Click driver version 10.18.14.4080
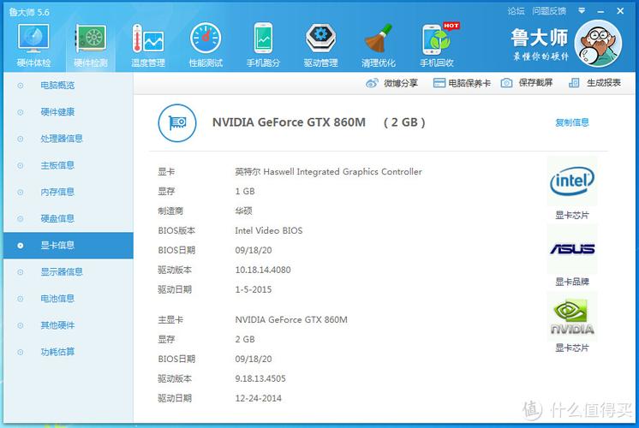Viewport: 639px width, 428px height. (263, 270)
